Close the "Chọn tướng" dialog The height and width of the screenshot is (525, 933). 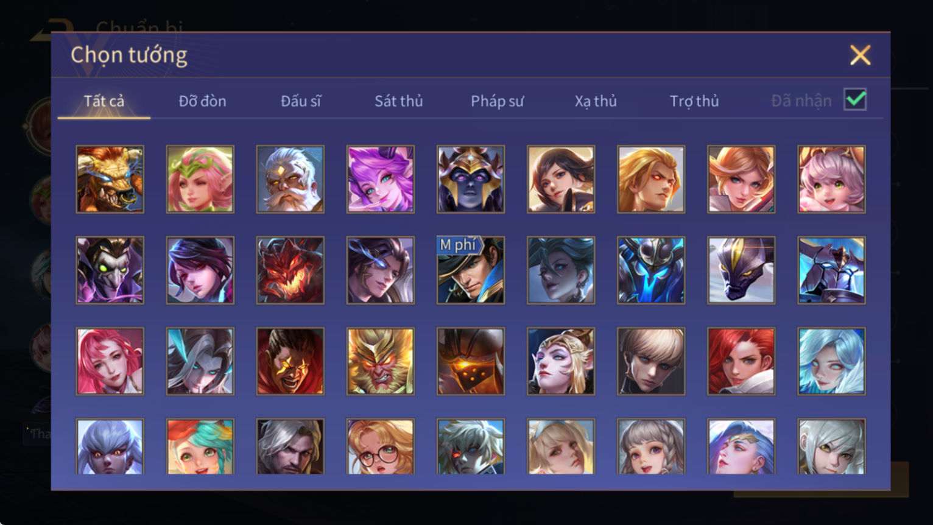click(860, 55)
